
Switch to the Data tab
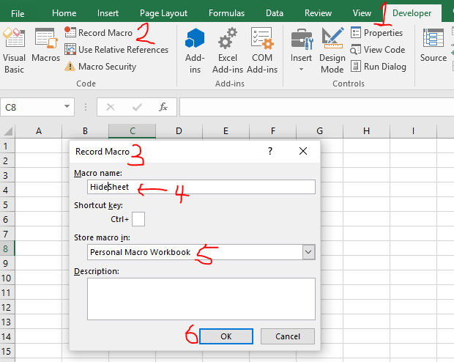click(x=275, y=13)
